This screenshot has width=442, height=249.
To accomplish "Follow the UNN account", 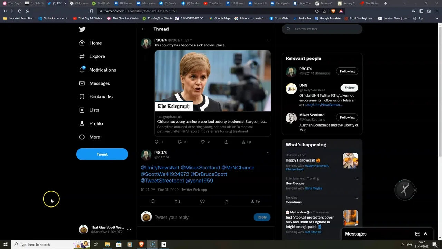I will tap(349, 88).
